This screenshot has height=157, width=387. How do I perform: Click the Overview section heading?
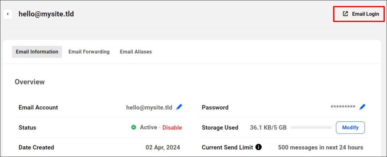pyautogui.click(x=29, y=82)
